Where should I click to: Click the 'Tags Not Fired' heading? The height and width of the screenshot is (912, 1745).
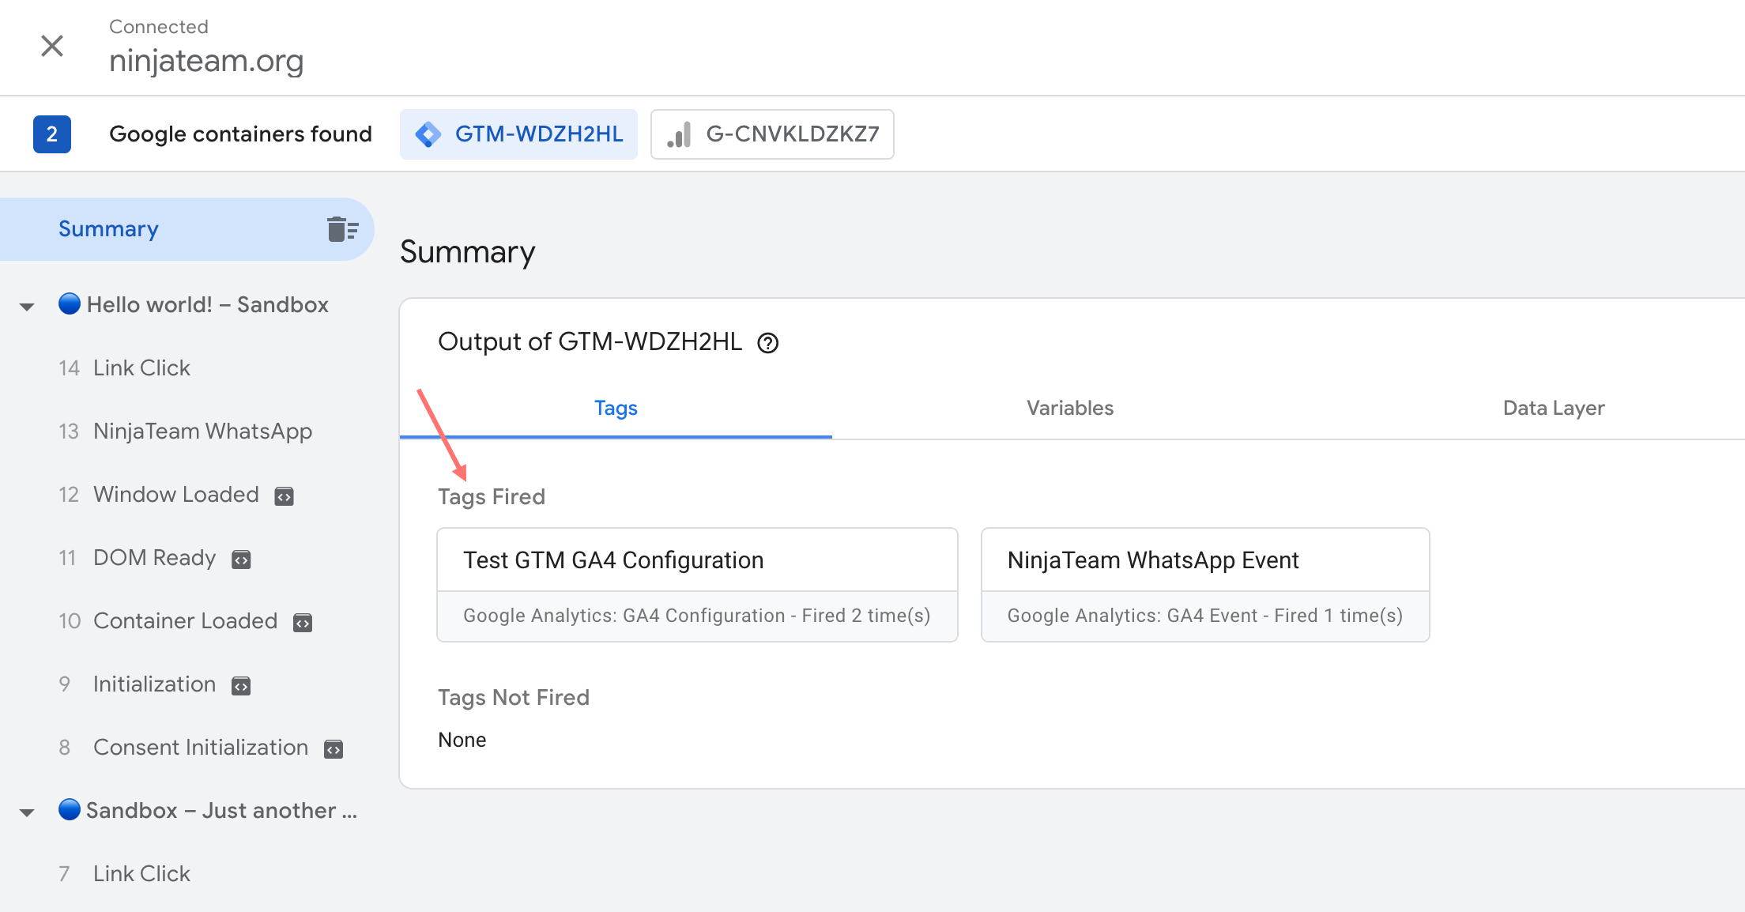click(514, 698)
